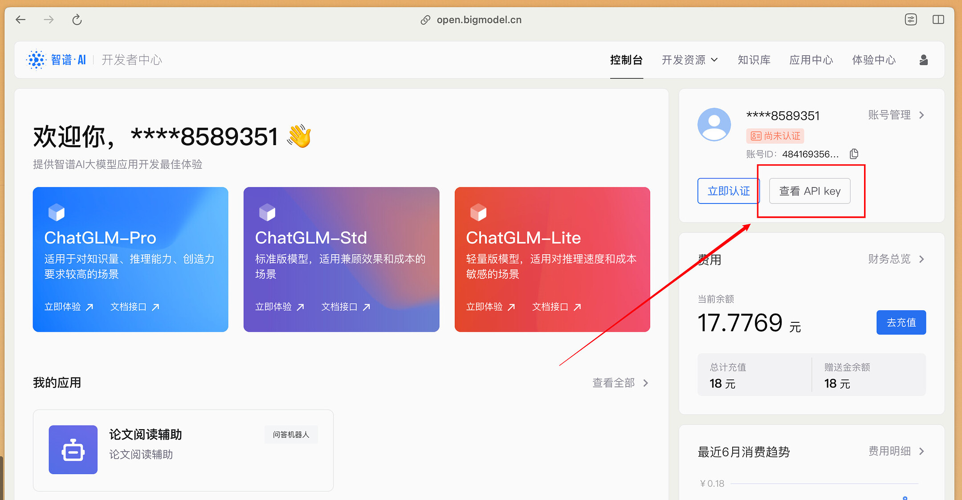962x500 pixels.
Task: Switch to the 知识库 tab
Action: coord(754,60)
